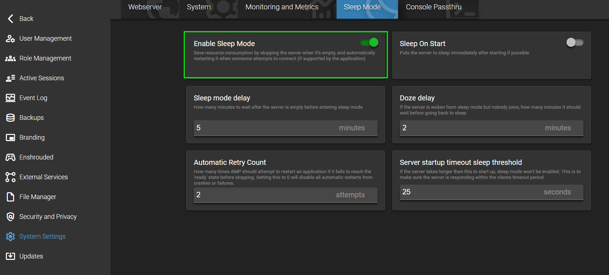
Task: Click the Backups database icon
Action: 10,118
